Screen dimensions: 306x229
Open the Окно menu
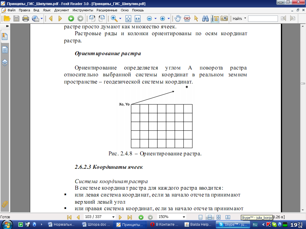pyautogui.click(x=125, y=10)
